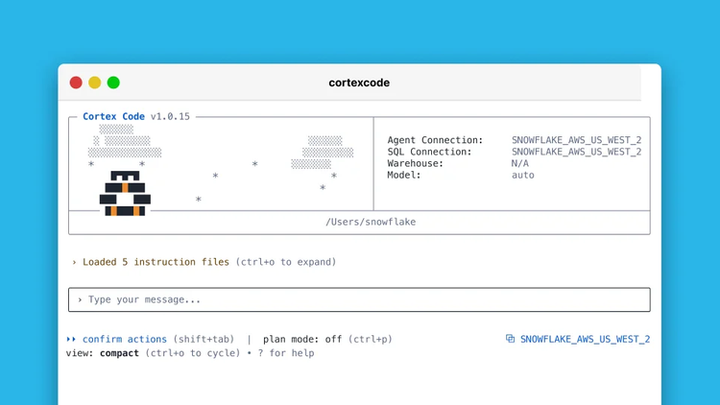Image resolution: width=720 pixels, height=405 pixels.
Task: Focus the Type your message input field
Action: pos(365,299)
